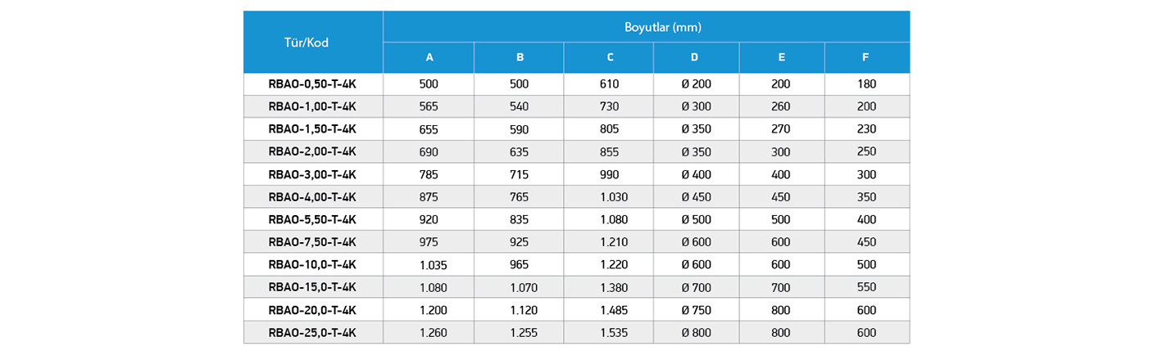Select the Boyutlar (mm) header cell
Viewport: 1154px width, 355px height.
click(646, 27)
